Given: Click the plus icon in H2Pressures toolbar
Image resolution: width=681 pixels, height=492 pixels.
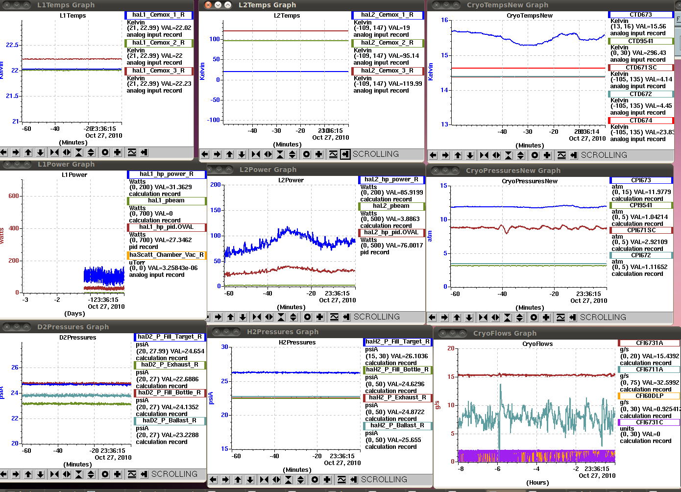Looking at the screenshot, I should point(327,480).
